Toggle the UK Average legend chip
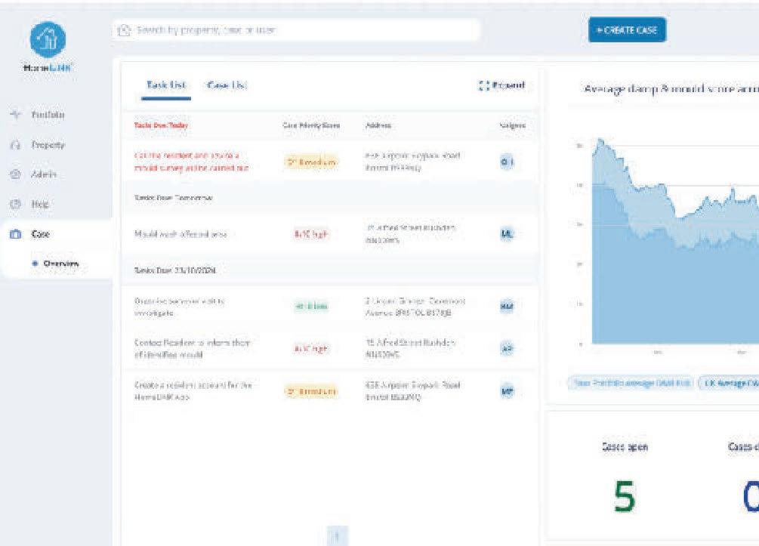The image size is (759, 546). click(x=729, y=384)
